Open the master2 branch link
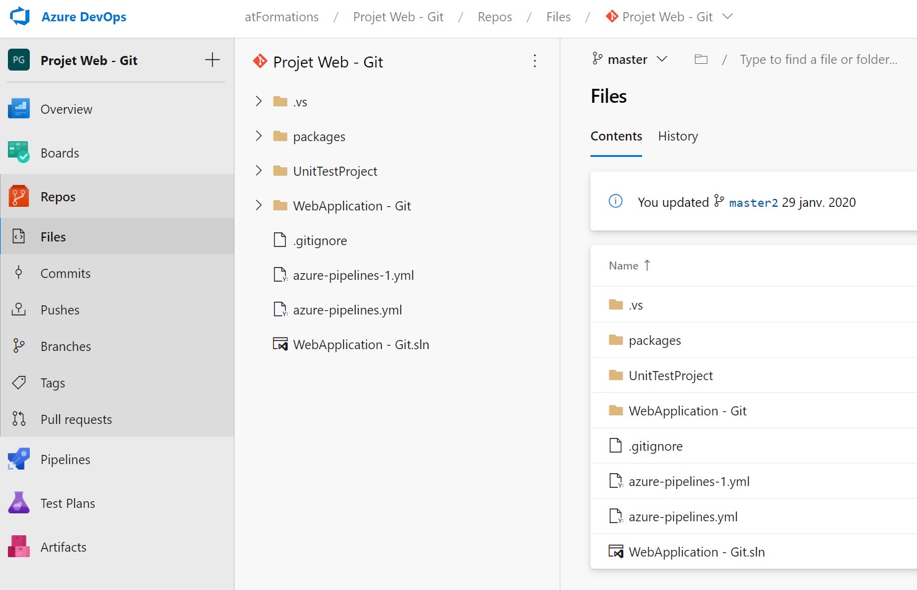 [753, 203]
